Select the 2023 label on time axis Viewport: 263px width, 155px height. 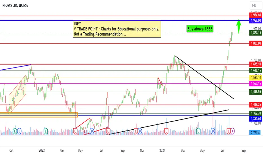tap(42, 150)
